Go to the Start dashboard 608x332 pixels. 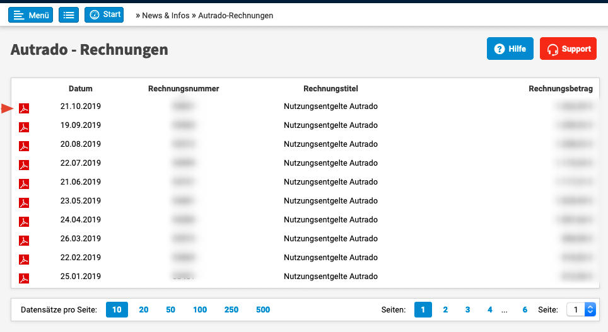coord(104,15)
